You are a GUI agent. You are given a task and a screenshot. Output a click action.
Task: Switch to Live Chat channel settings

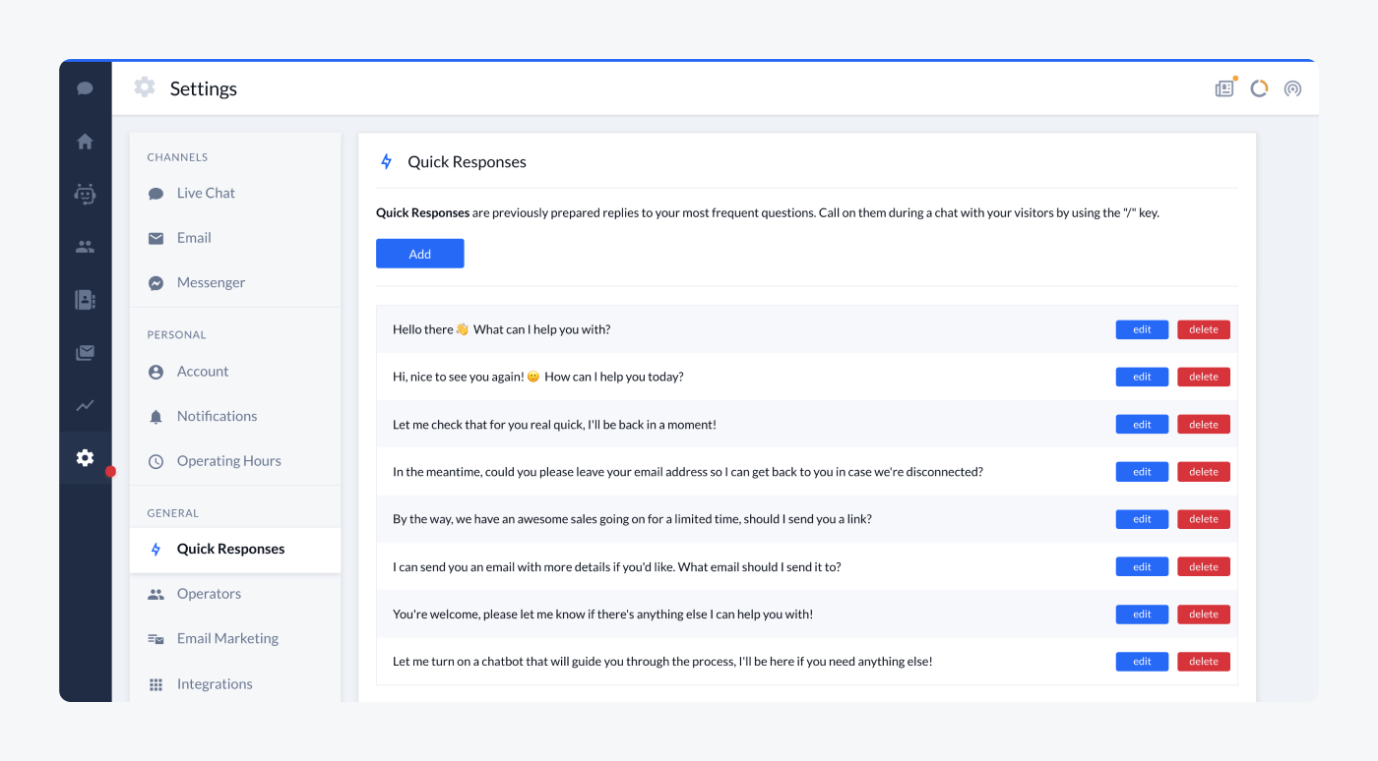pyautogui.click(x=205, y=193)
